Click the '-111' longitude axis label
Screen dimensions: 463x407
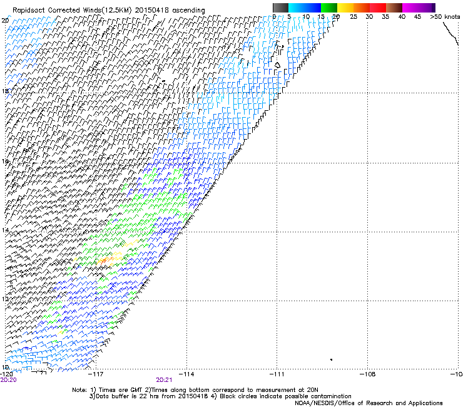point(277,374)
